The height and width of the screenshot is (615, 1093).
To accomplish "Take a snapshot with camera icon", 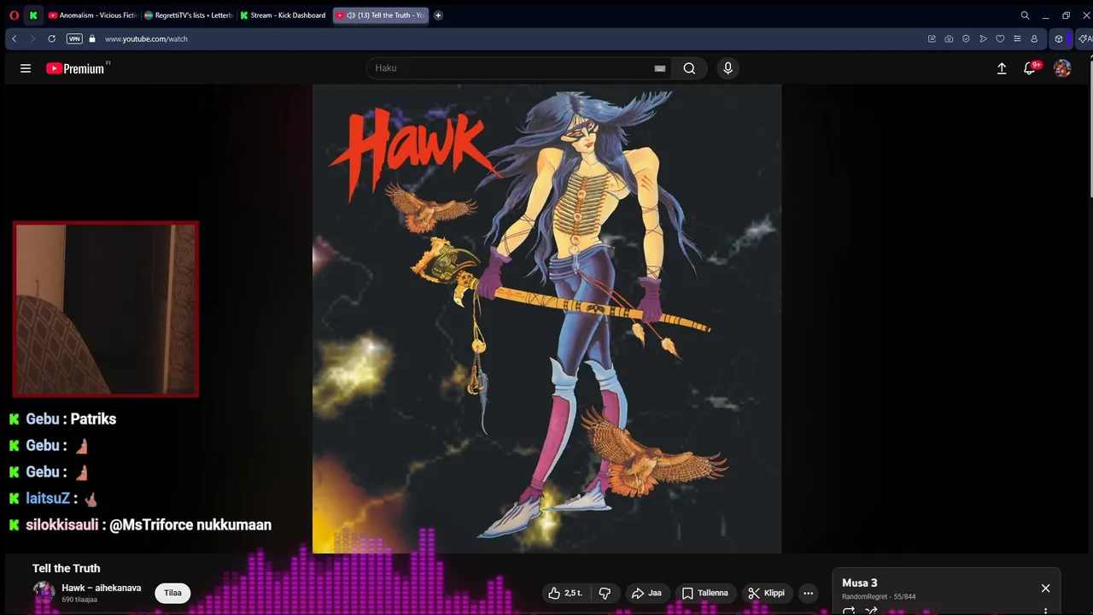I will (949, 38).
